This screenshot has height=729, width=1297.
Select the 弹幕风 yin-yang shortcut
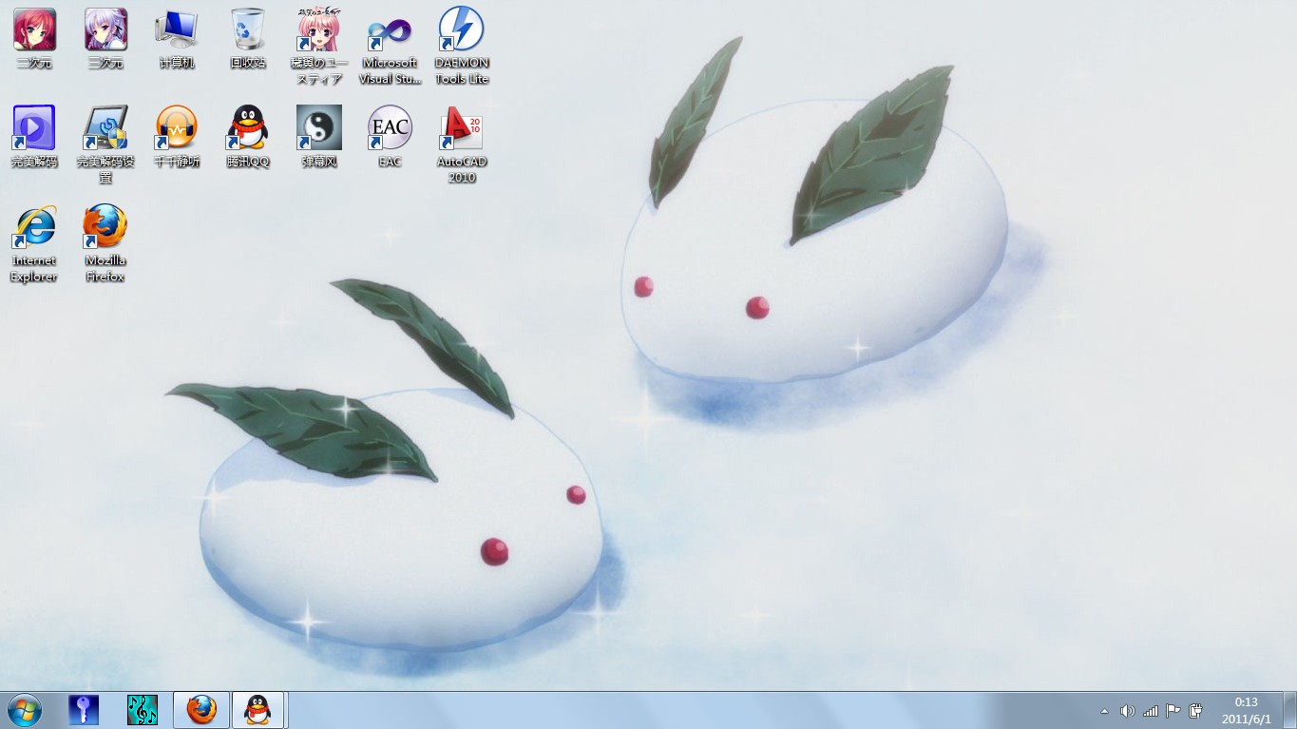(x=319, y=137)
